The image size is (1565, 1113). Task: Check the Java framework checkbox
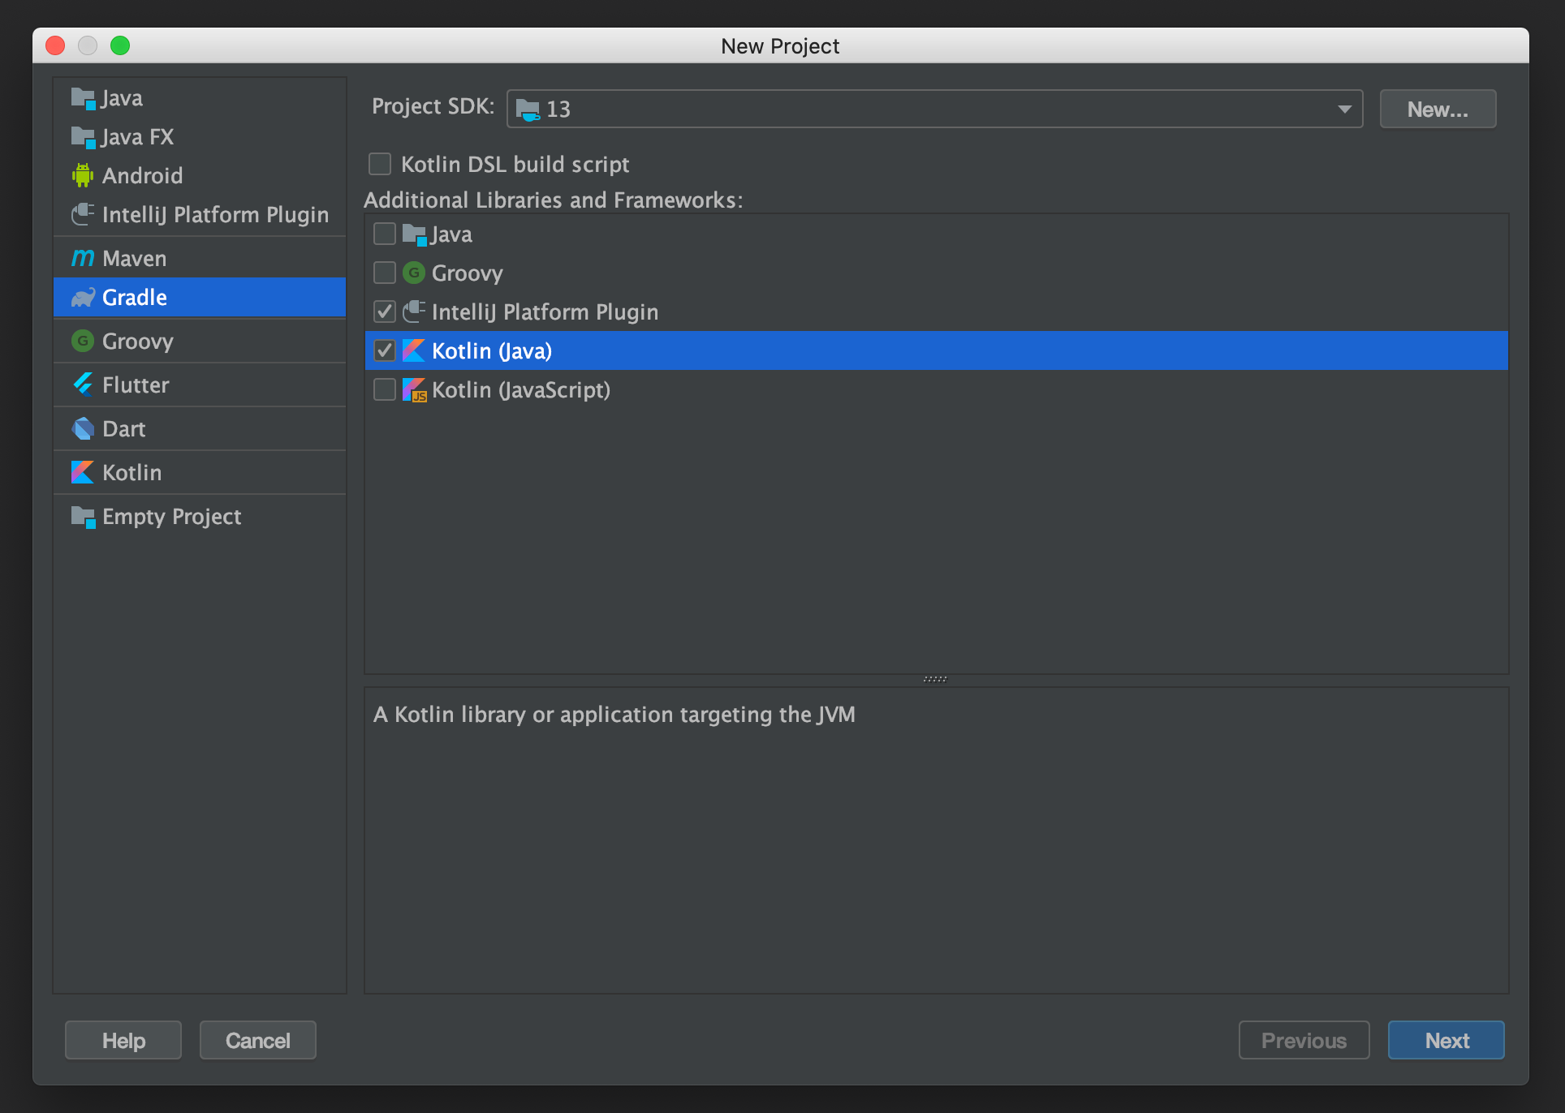click(x=385, y=234)
